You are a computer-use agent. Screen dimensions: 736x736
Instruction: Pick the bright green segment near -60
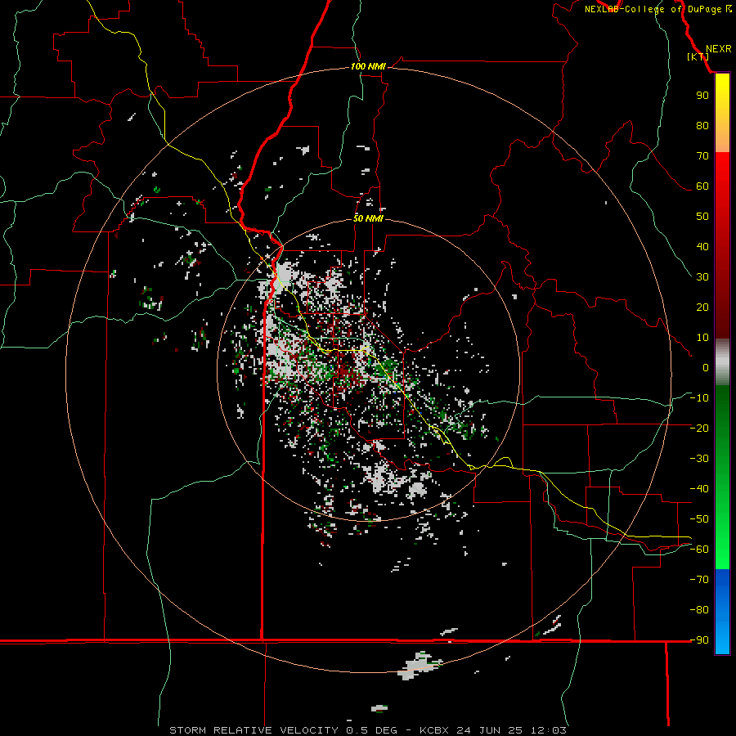(722, 551)
